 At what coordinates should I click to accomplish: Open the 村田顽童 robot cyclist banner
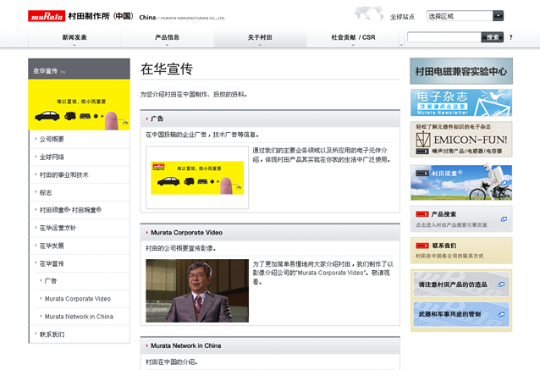tap(461, 183)
